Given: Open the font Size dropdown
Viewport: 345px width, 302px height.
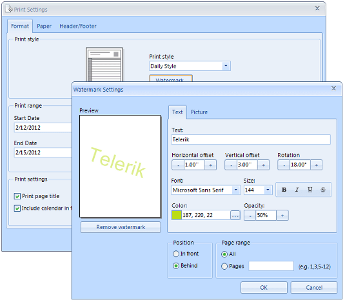Looking at the screenshot, I should [268, 190].
